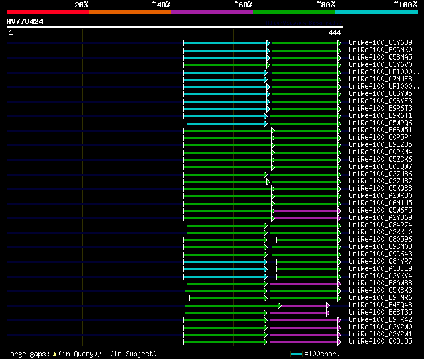Click the UniRef100_A2YKY4 label
424x359 pixels.
point(380,276)
